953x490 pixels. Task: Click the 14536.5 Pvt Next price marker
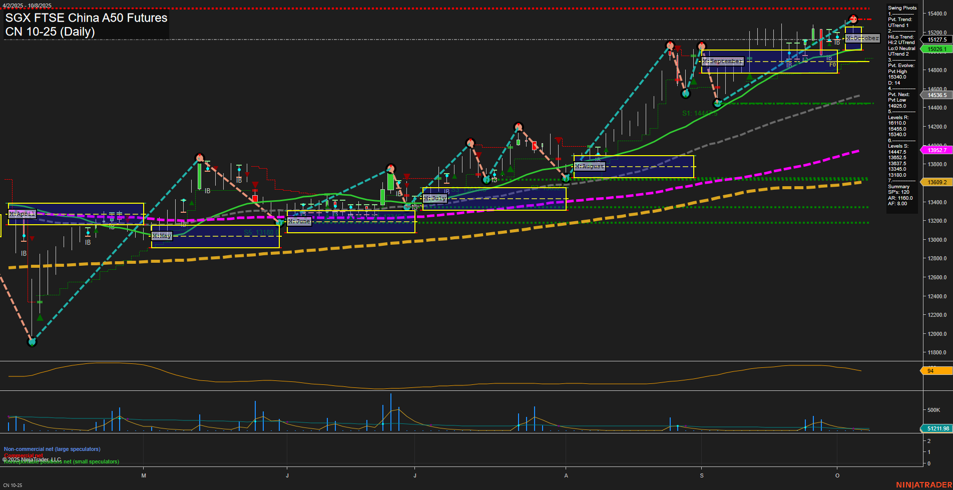(936, 95)
